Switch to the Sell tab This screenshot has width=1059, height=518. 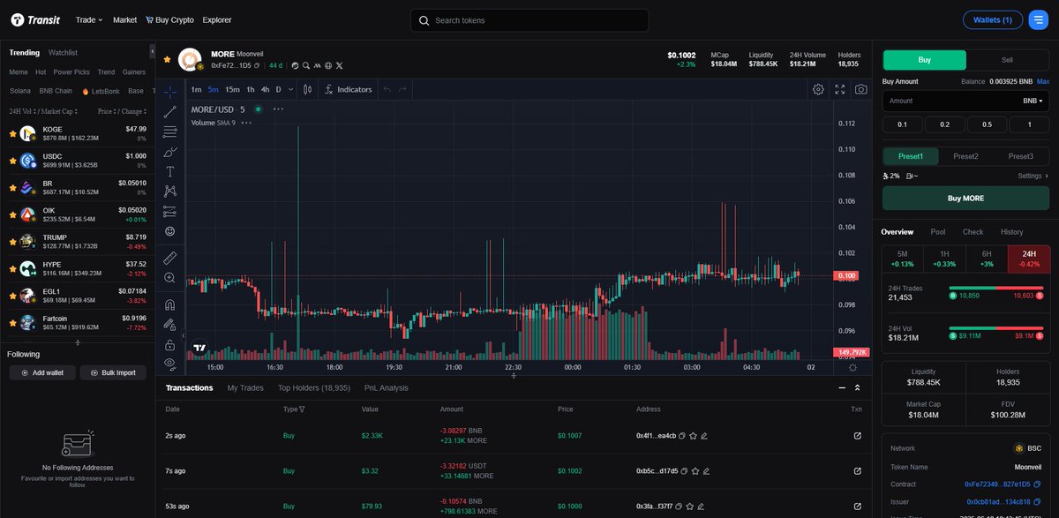1007,60
